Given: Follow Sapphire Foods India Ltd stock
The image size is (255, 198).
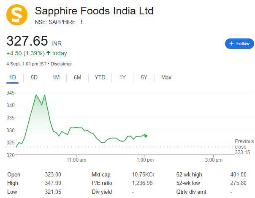Looking at the screenshot, I should 239,43.
